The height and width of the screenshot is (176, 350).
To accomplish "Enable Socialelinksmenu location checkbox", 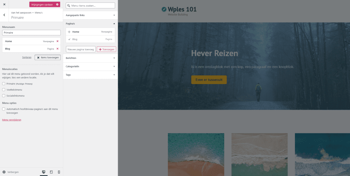I will click(3, 96).
